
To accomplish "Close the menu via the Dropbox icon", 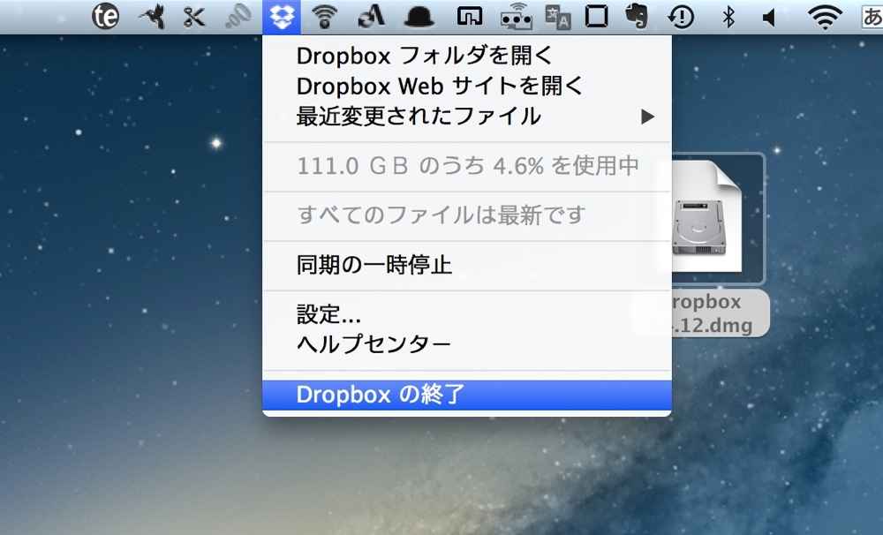I will (x=282, y=17).
